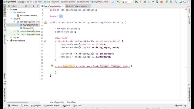194x109 pixels.
Task: Open the SDK Manager download icon
Action: 176,2
